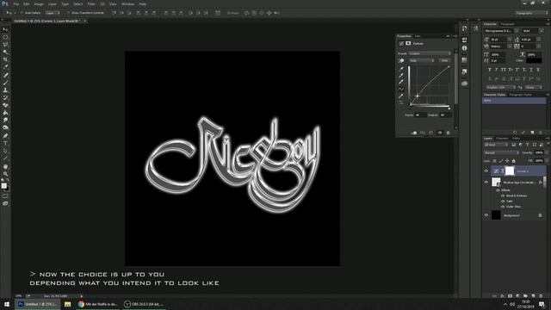Choose edit points curve mode icon

(x=401, y=90)
